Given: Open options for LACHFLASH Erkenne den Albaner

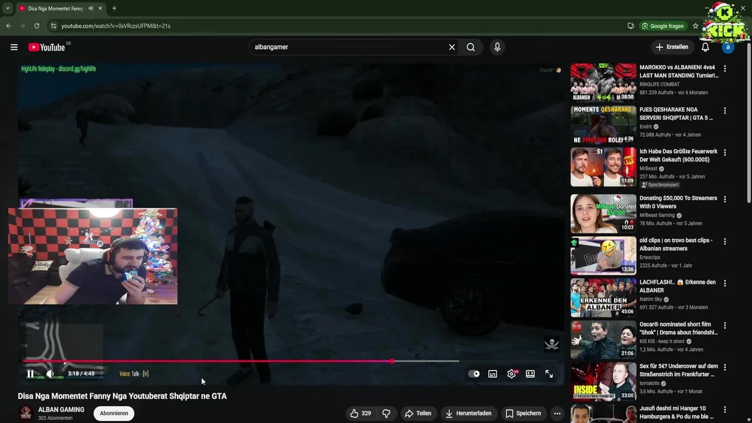Looking at the screenshot, I should (x=724, y=283).
